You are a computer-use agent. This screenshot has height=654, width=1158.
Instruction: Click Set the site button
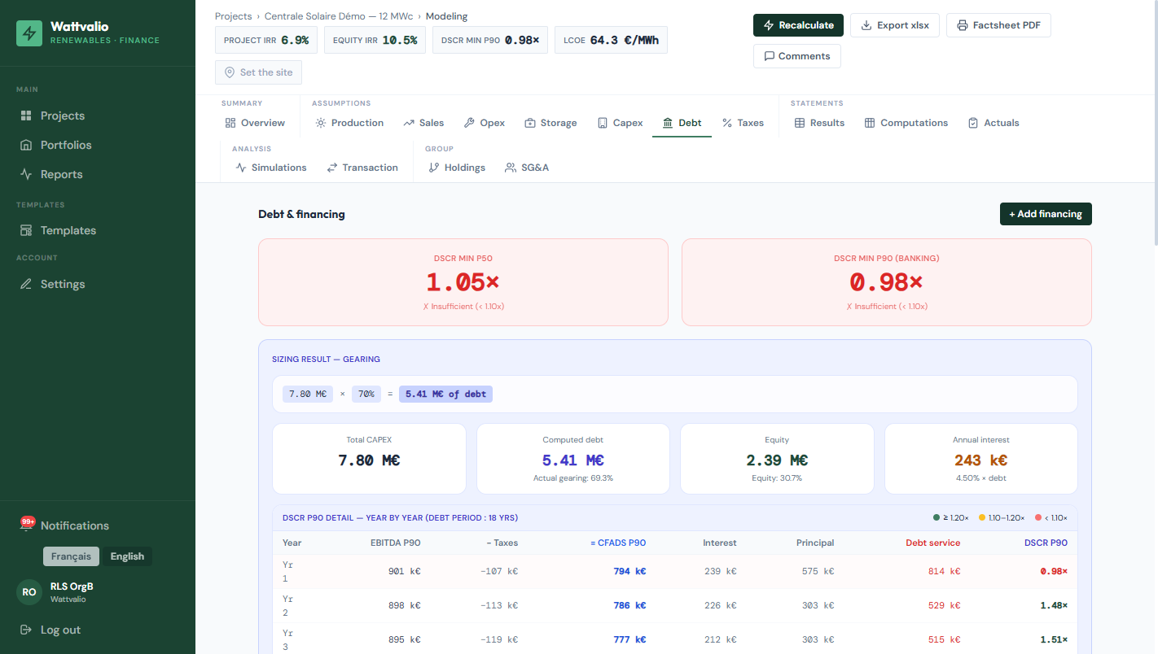coord(258,72)
